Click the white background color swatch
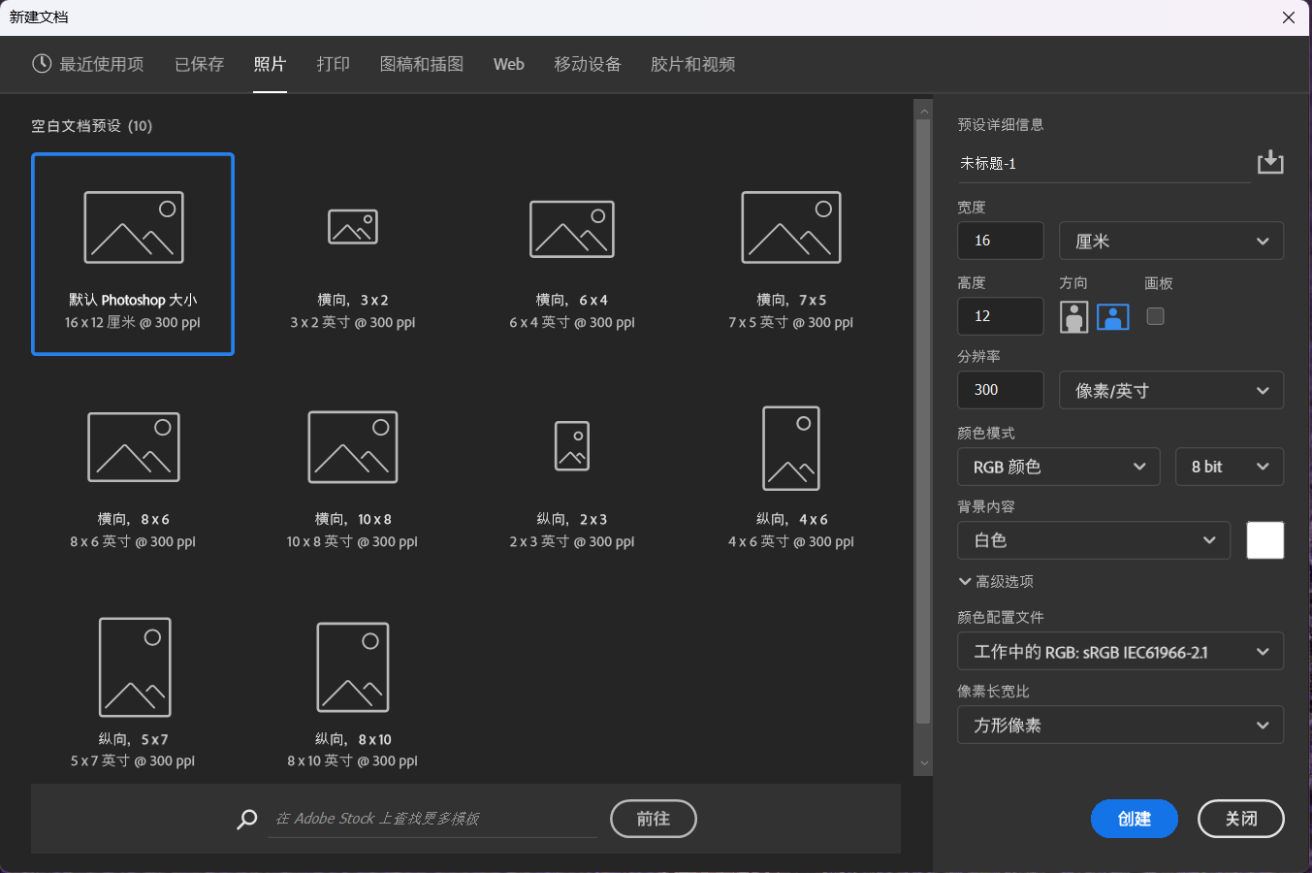1312x873 pixels. (x=1264, y=540)
